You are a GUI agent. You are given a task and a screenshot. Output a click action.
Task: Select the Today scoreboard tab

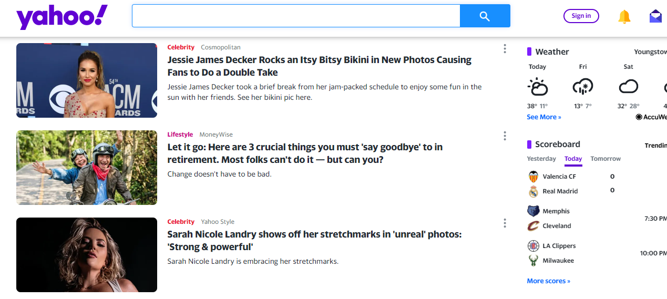pos(573,159)
